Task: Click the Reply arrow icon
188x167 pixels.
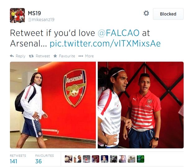Action: coord(12,56)
